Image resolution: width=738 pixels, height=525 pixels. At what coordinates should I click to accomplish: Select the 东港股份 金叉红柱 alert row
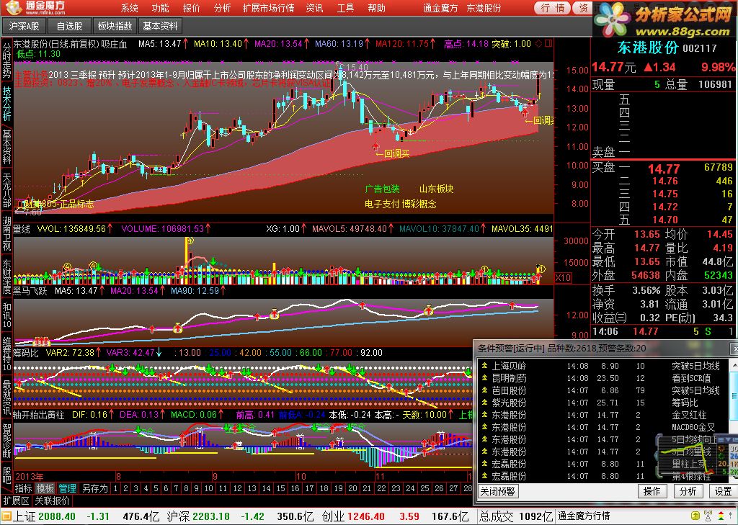click(x=603, y=415)
